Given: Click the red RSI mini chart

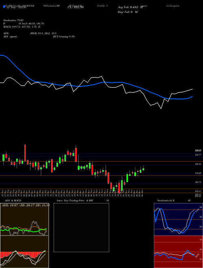Looking at the screenshot, I should 178,252.
